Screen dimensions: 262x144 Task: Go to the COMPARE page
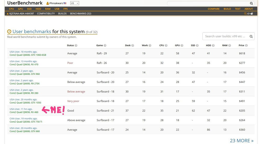point(214,9)
